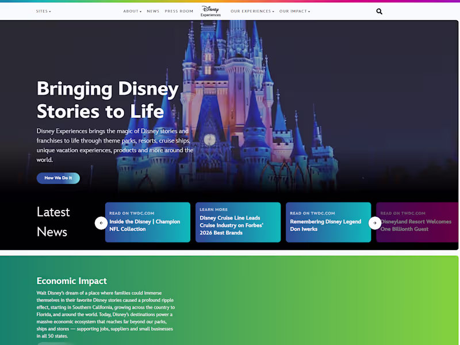Screen dimensions: 460x345
Task: Click the How We Do It button
Action: 58,178
